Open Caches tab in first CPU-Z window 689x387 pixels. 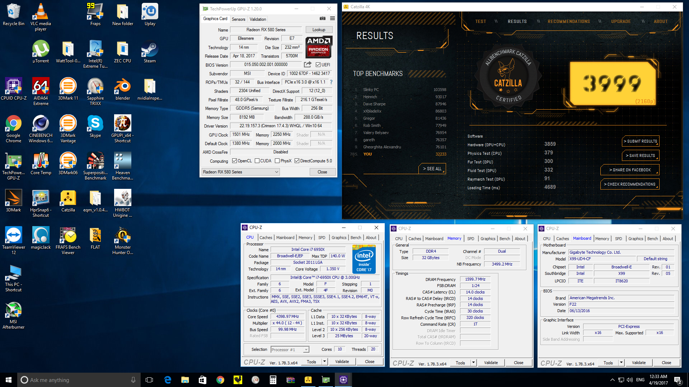[266, 238]
